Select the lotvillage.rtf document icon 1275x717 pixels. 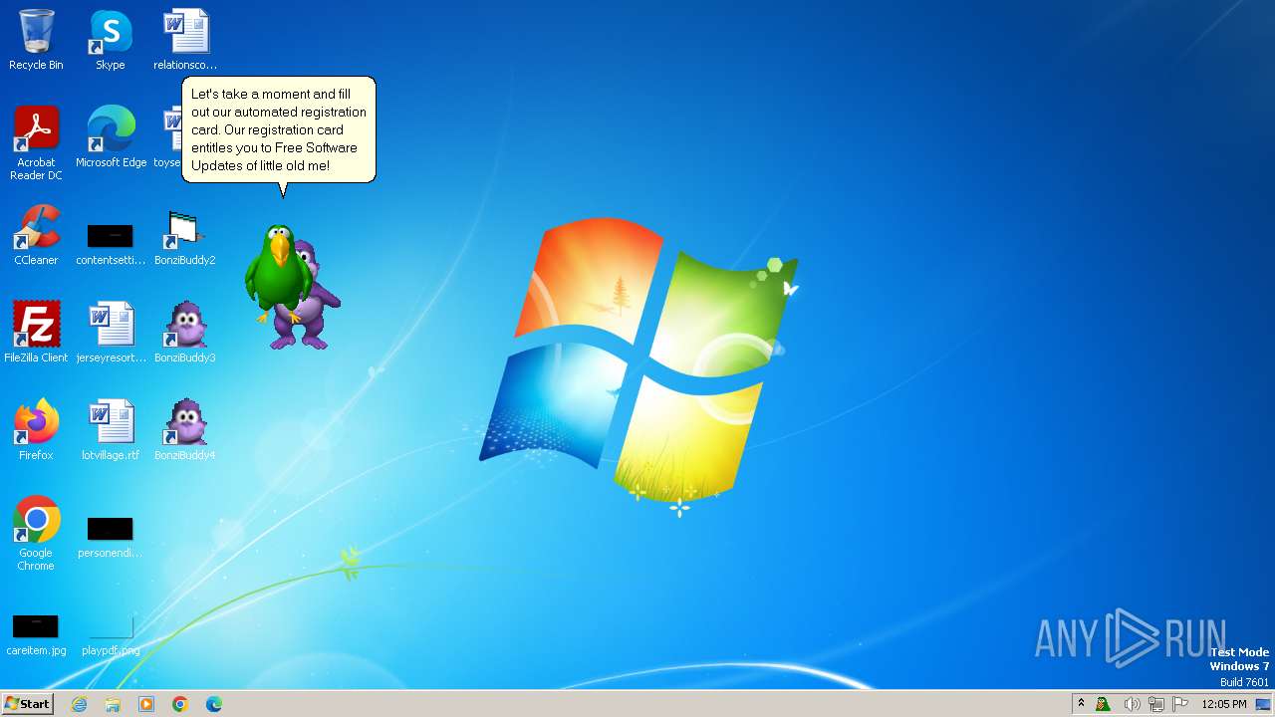(x=111, y=430)
